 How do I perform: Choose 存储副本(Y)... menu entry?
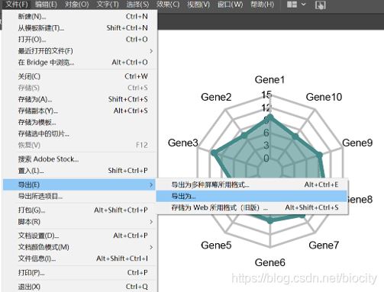[x=80, y=111]
